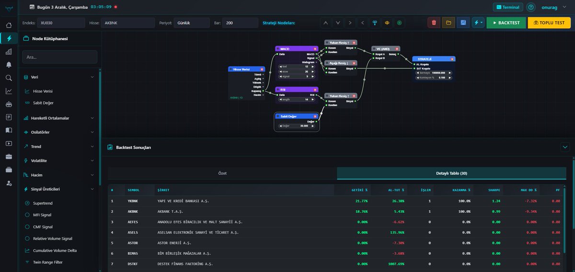
Task: Open the book sidebar icon
Action: [x=9, y=130]
